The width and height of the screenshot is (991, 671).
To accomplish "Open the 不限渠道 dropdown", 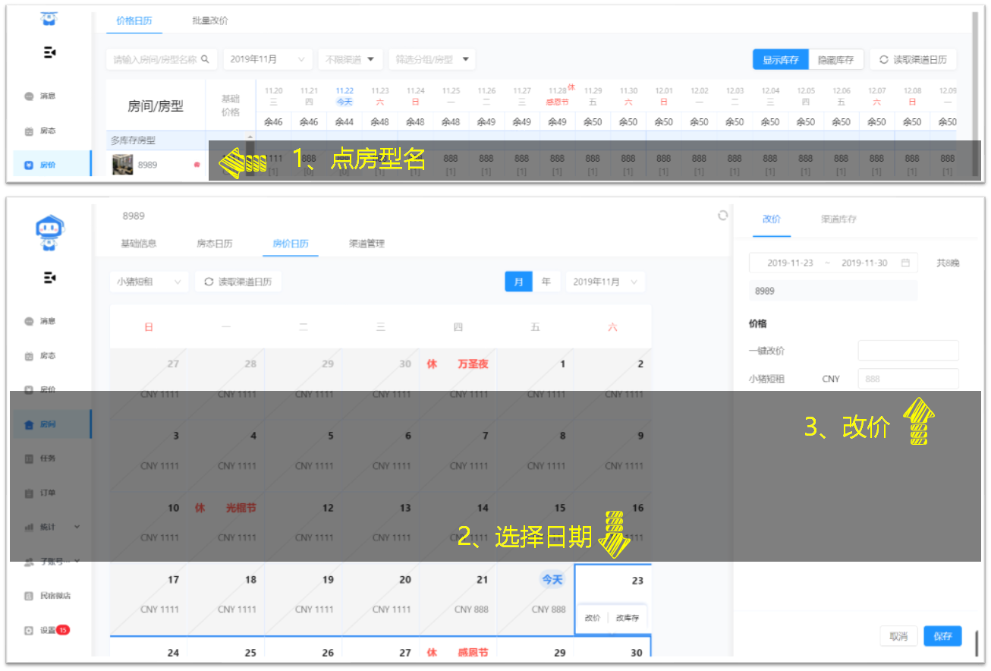I will pyautogui.click(x=350, y=59).
